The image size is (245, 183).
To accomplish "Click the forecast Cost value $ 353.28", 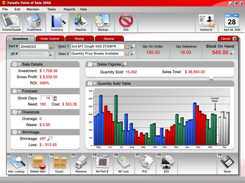I will click(x=69, y=104).
